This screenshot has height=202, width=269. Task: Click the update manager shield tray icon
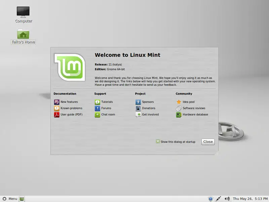[x=210, y=199]
